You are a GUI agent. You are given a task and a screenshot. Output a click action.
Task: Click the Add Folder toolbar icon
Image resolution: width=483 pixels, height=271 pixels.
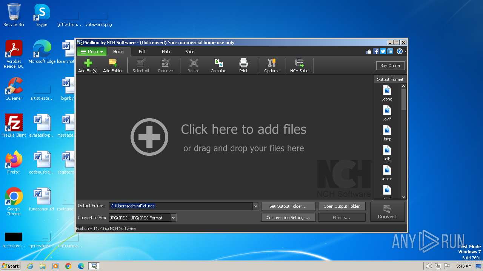coord(113,65)
